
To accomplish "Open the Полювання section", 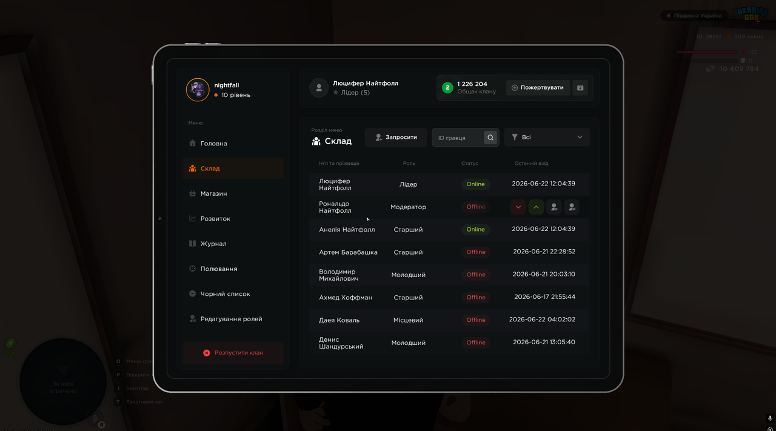I will tap(233, 269).
